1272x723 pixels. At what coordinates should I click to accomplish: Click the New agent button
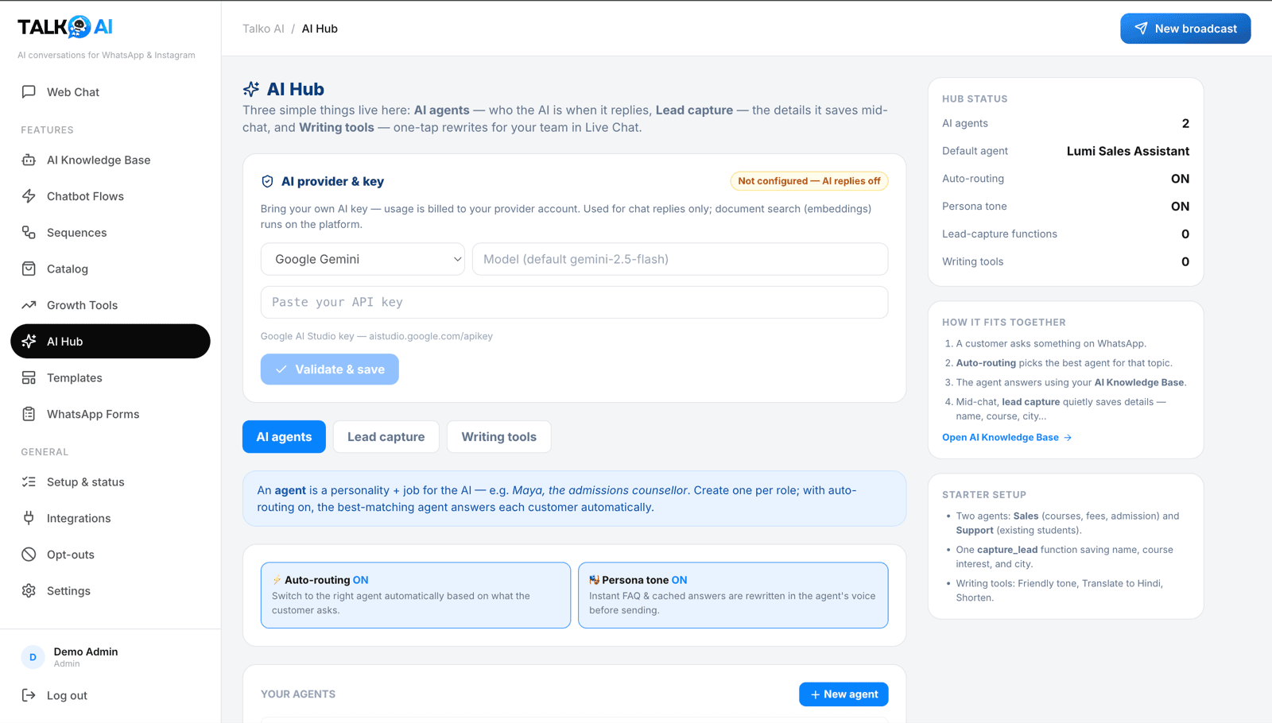tap(843, 694)
